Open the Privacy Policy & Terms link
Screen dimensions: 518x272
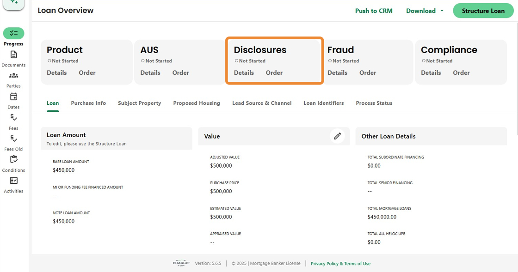point(340,264)
